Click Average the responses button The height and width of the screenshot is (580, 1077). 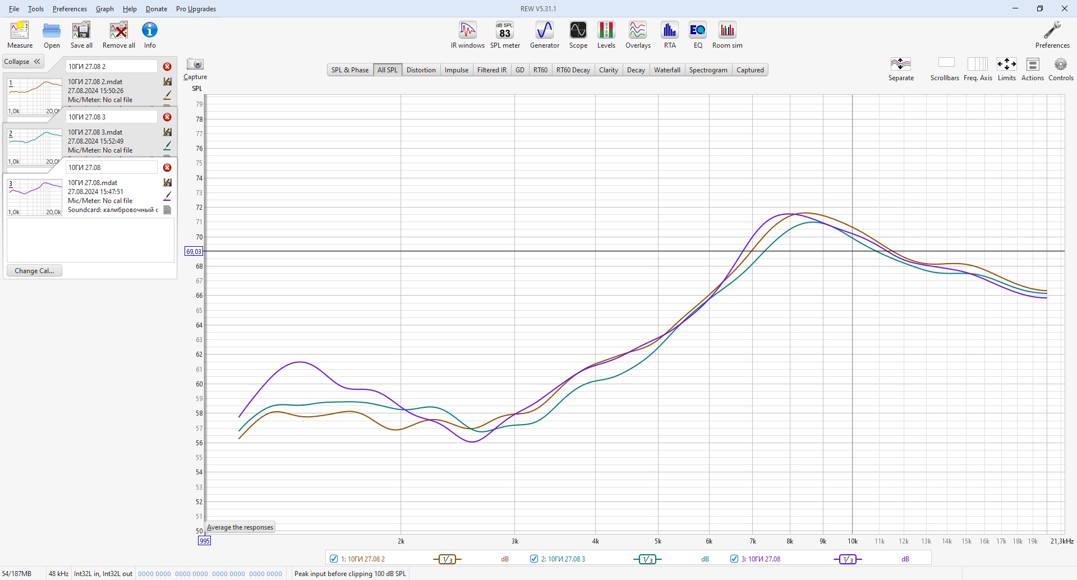click(x=240, y=527)
